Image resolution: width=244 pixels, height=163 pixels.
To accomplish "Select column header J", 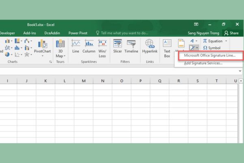I will 26,81.
